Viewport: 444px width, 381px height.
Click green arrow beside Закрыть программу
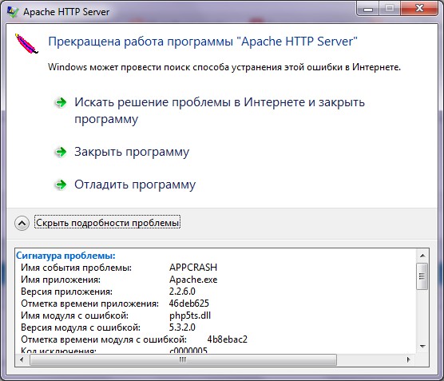[61, 152]
